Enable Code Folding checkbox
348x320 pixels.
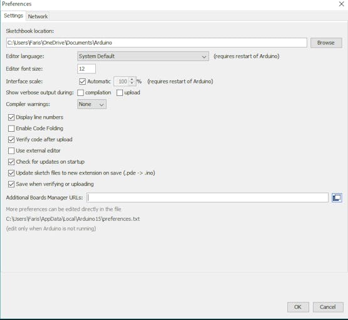(11, 129)
